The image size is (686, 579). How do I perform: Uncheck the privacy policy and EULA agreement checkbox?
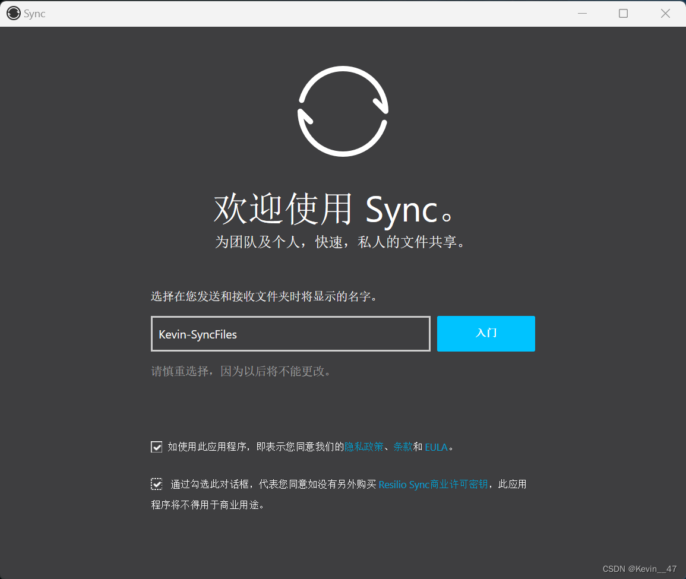pos(157,447)
